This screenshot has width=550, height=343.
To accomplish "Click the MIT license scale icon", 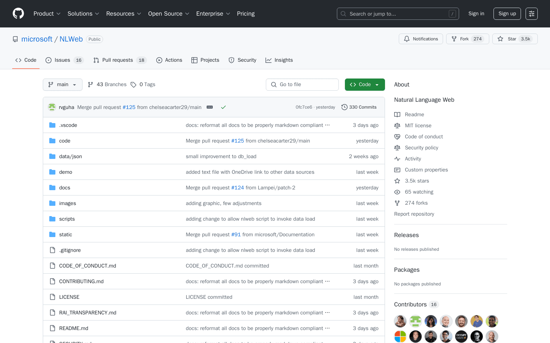I will coord(397,125).
